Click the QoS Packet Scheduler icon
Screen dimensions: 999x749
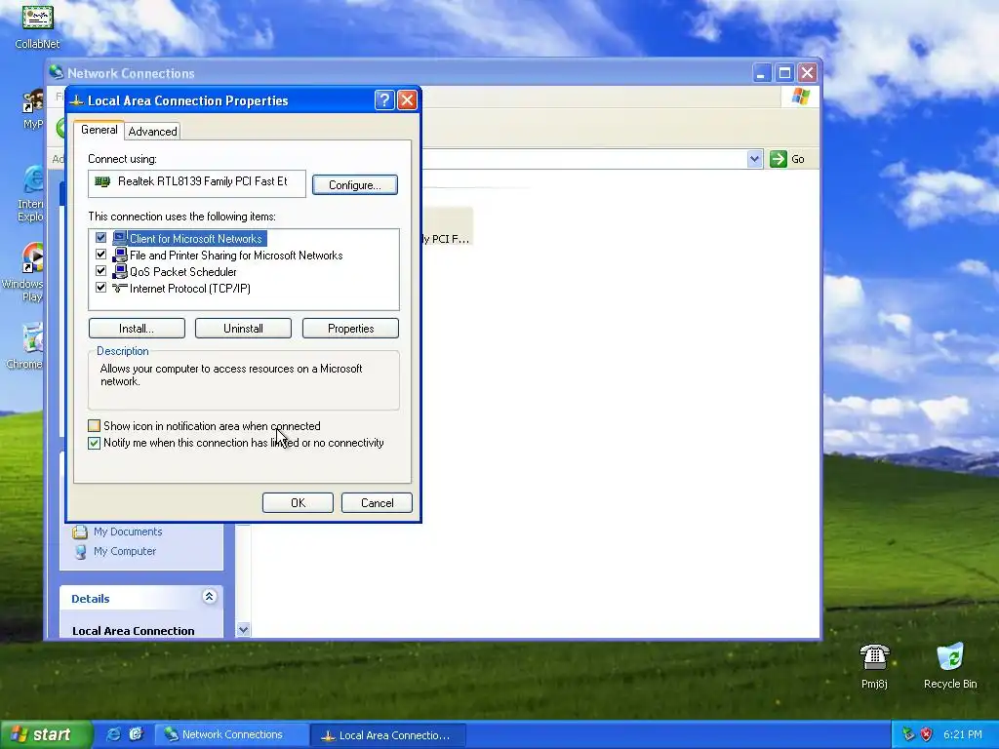119,271
